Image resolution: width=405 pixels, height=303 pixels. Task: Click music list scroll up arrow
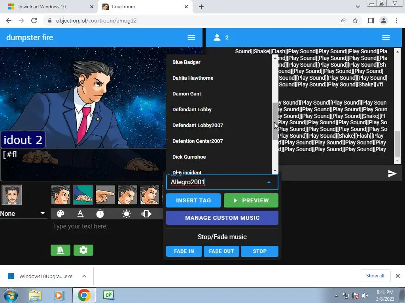click(275, 58)
